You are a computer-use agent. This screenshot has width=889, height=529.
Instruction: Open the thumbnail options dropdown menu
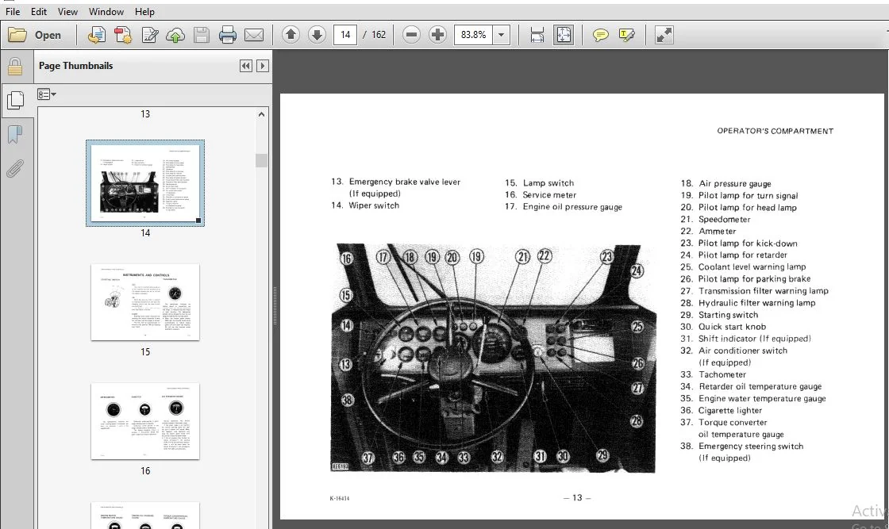[47, 94]
